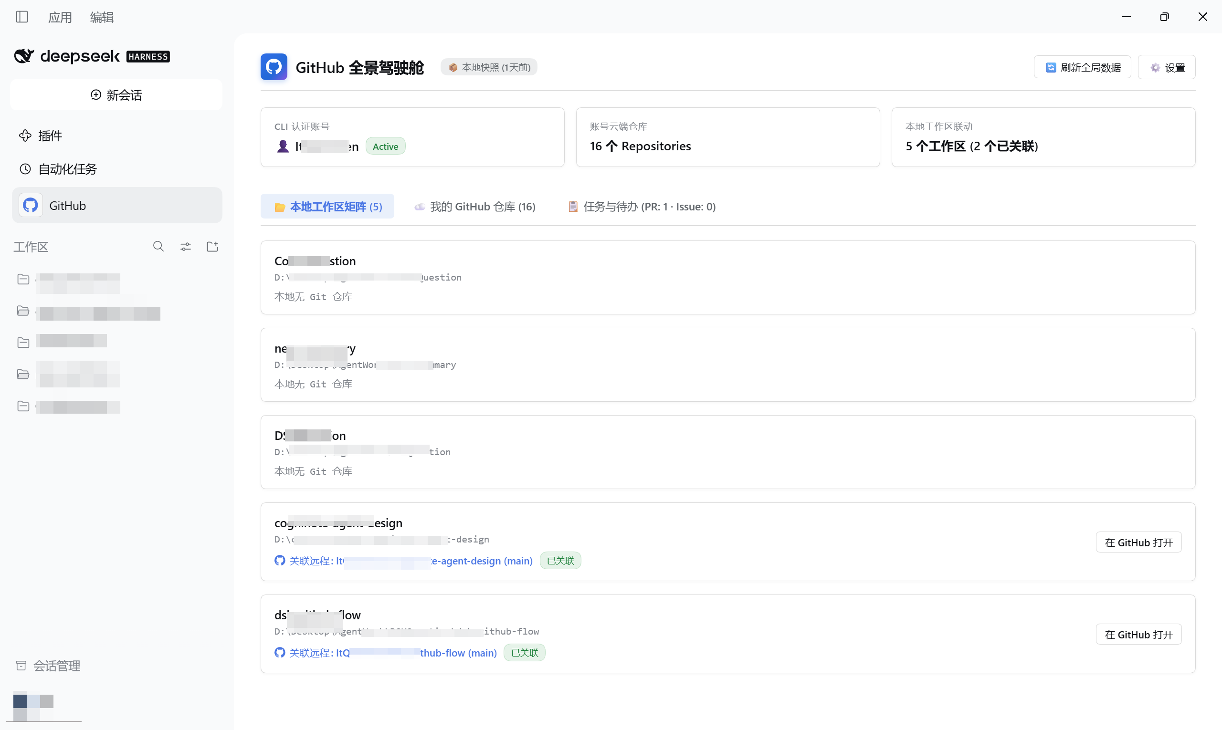Open the 插件 plugins page
This screenshot has height=730, width=1222.
(x=41, y=136)
